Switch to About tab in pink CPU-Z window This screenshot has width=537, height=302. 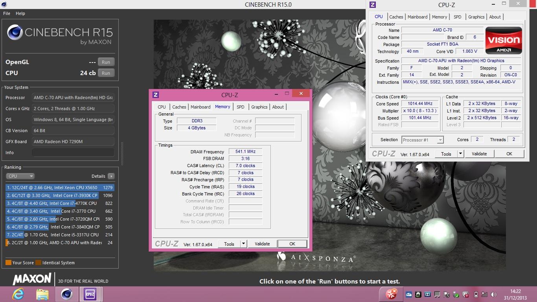point(278,107)
